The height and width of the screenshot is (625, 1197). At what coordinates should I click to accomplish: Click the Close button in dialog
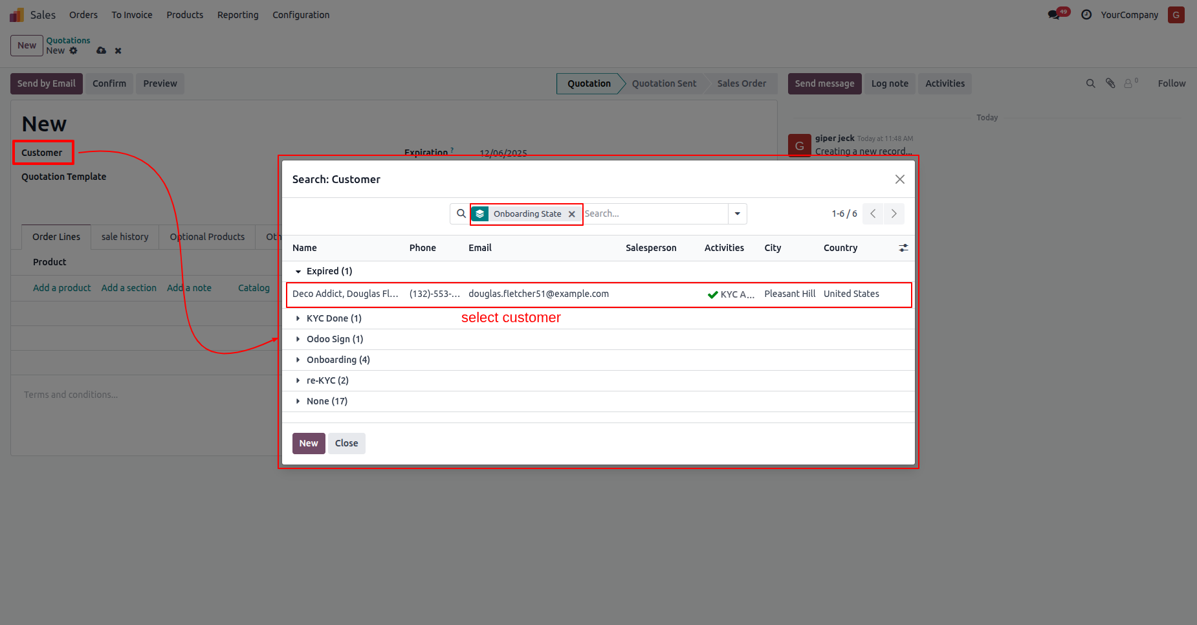click(347, 443)
